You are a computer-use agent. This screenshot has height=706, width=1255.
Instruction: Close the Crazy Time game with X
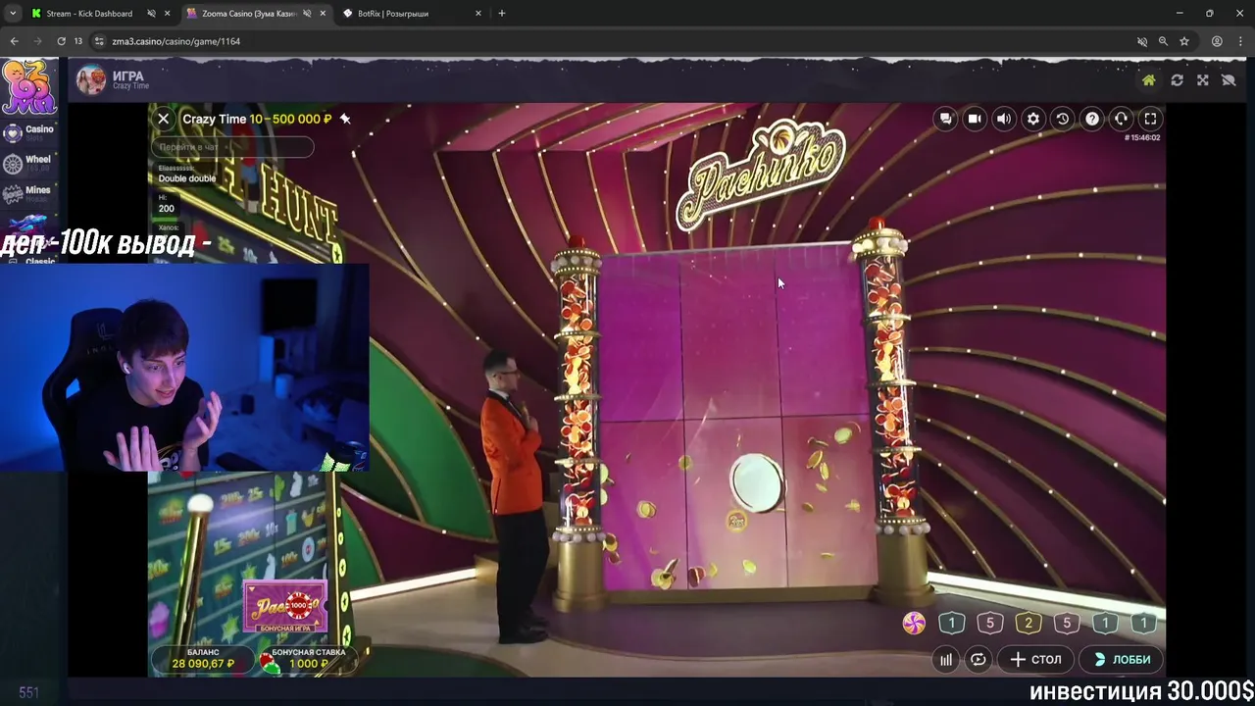click(x=164, y=119)
